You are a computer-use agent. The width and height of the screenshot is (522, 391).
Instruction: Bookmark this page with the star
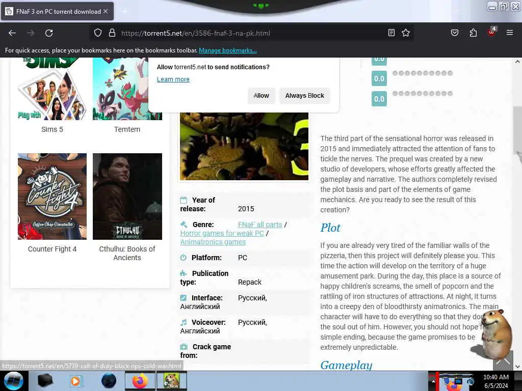405,33
